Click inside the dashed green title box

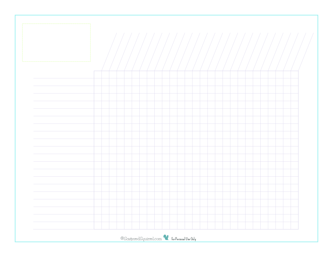[x=56, y=43]
